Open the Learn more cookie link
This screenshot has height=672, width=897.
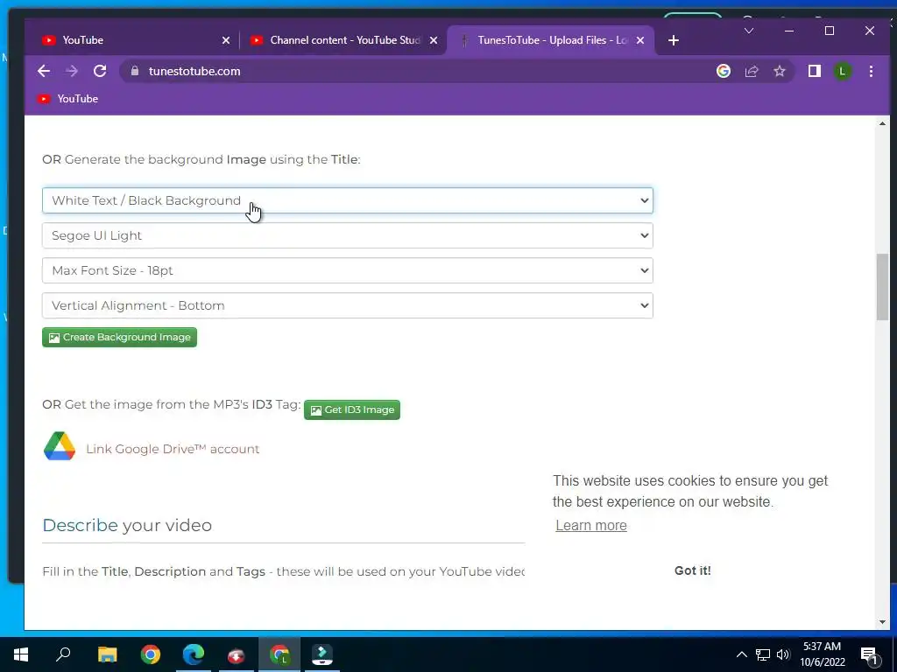591,525
